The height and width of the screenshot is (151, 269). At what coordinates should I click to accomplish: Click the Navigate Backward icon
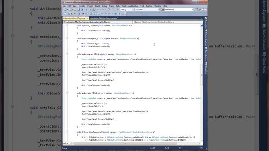click(x=108, y=10)
